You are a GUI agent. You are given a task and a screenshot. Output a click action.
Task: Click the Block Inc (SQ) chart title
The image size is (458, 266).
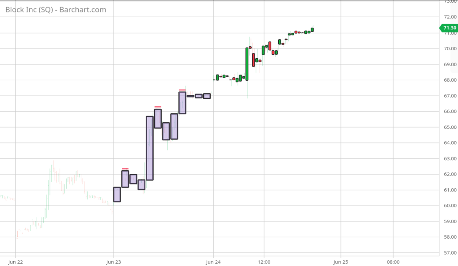(x=56, y=10)
